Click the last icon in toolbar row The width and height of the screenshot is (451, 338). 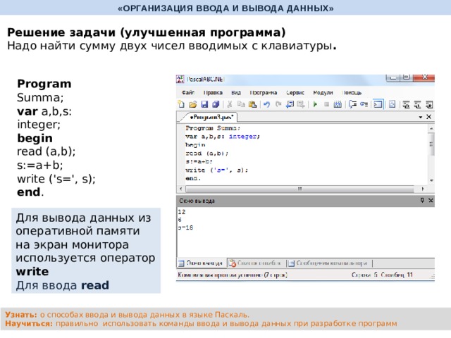point(429,105)
